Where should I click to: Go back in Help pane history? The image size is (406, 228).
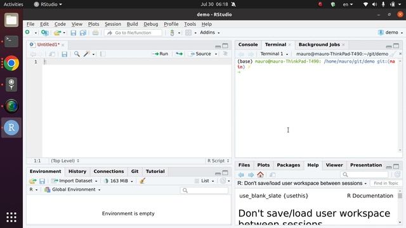(x=241, y=175)
